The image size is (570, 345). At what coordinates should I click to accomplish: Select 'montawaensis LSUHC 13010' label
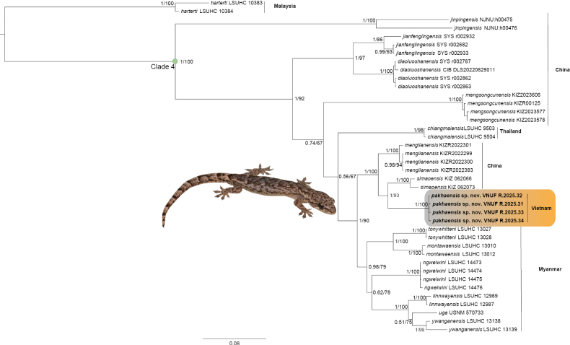coord(461,245)
